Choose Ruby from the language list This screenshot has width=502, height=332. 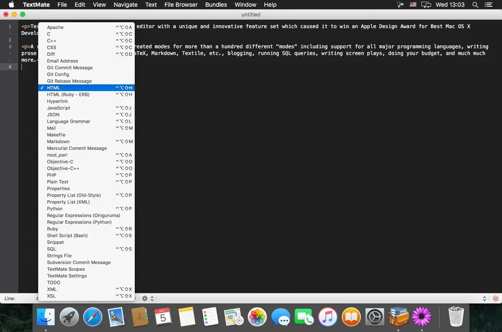pos(86,229)
